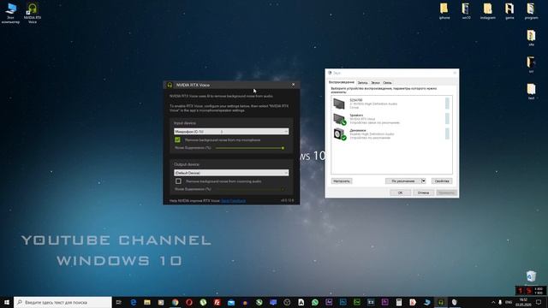Click Отмена in the Sound dialog
Screen dimensions: 548x308
point(423,192)
